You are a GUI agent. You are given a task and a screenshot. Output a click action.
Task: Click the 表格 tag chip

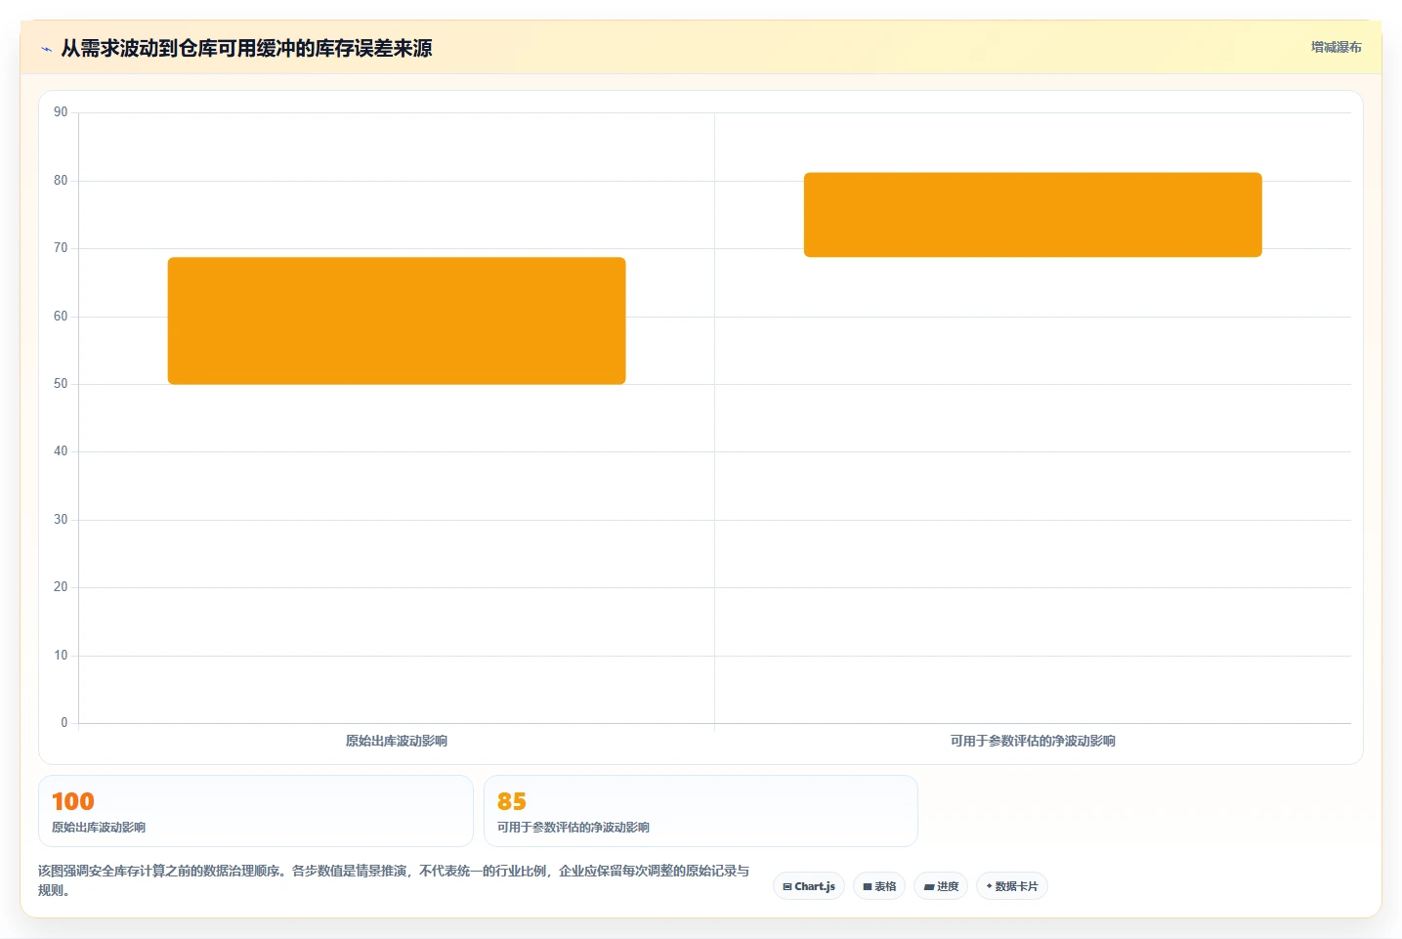879,886
